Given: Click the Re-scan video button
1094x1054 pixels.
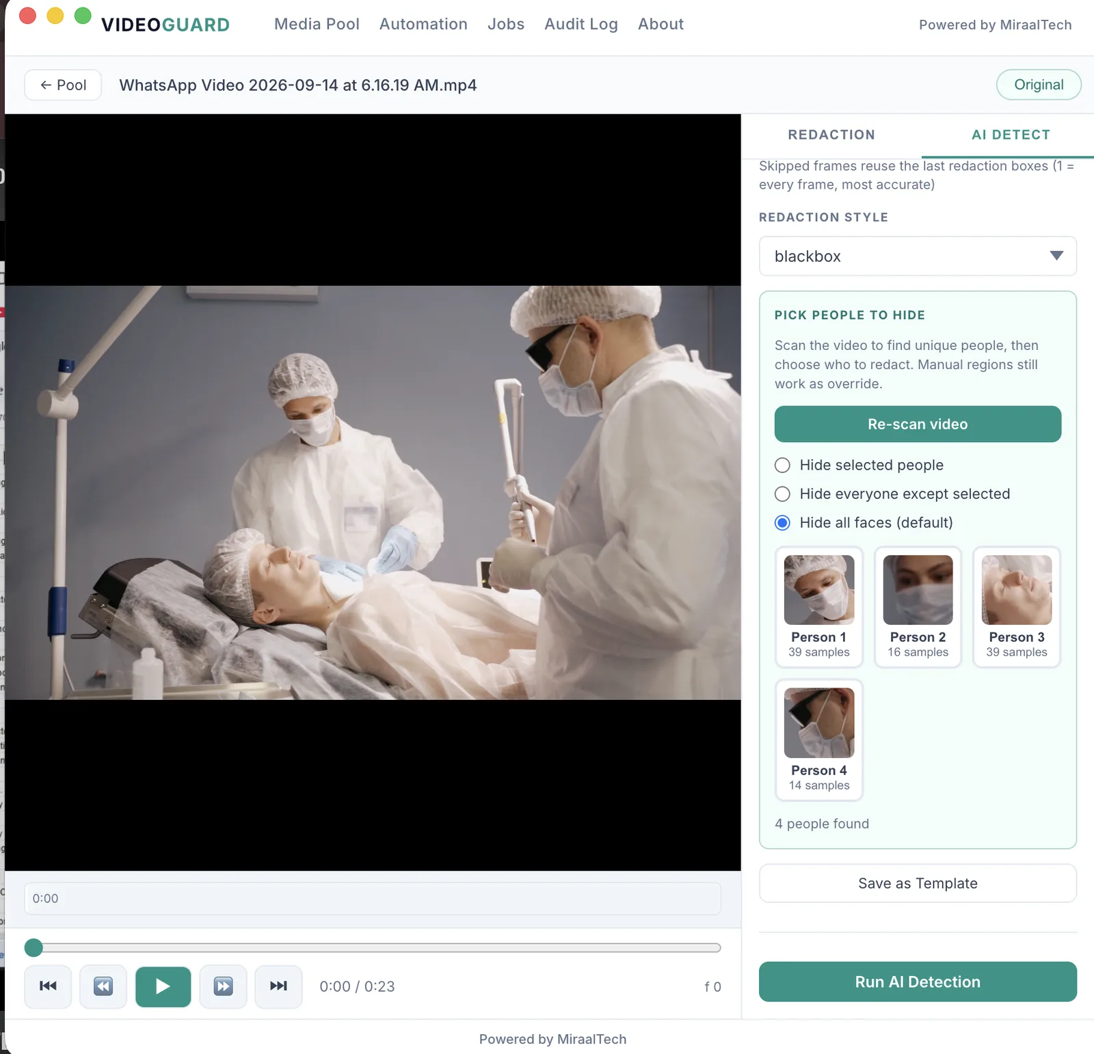Looking at the screenshot, I should click(x=918, y=424).
